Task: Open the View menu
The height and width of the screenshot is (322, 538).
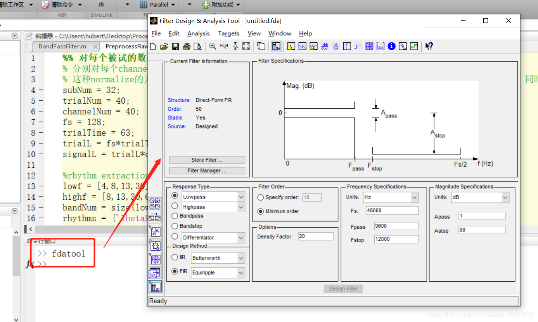Action: click(x=254, y=33)
